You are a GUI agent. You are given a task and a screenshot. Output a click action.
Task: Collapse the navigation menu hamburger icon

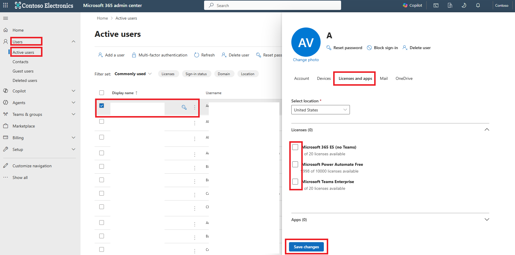[6, 18]
